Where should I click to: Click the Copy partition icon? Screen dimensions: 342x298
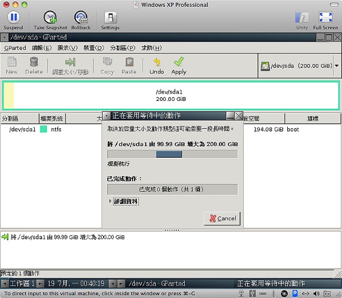108,62
